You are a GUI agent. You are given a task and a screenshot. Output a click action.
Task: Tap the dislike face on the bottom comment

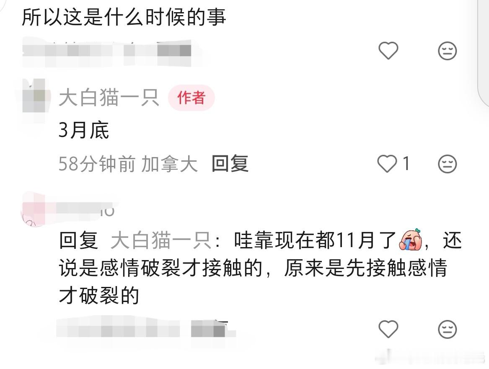pos(447,329)
